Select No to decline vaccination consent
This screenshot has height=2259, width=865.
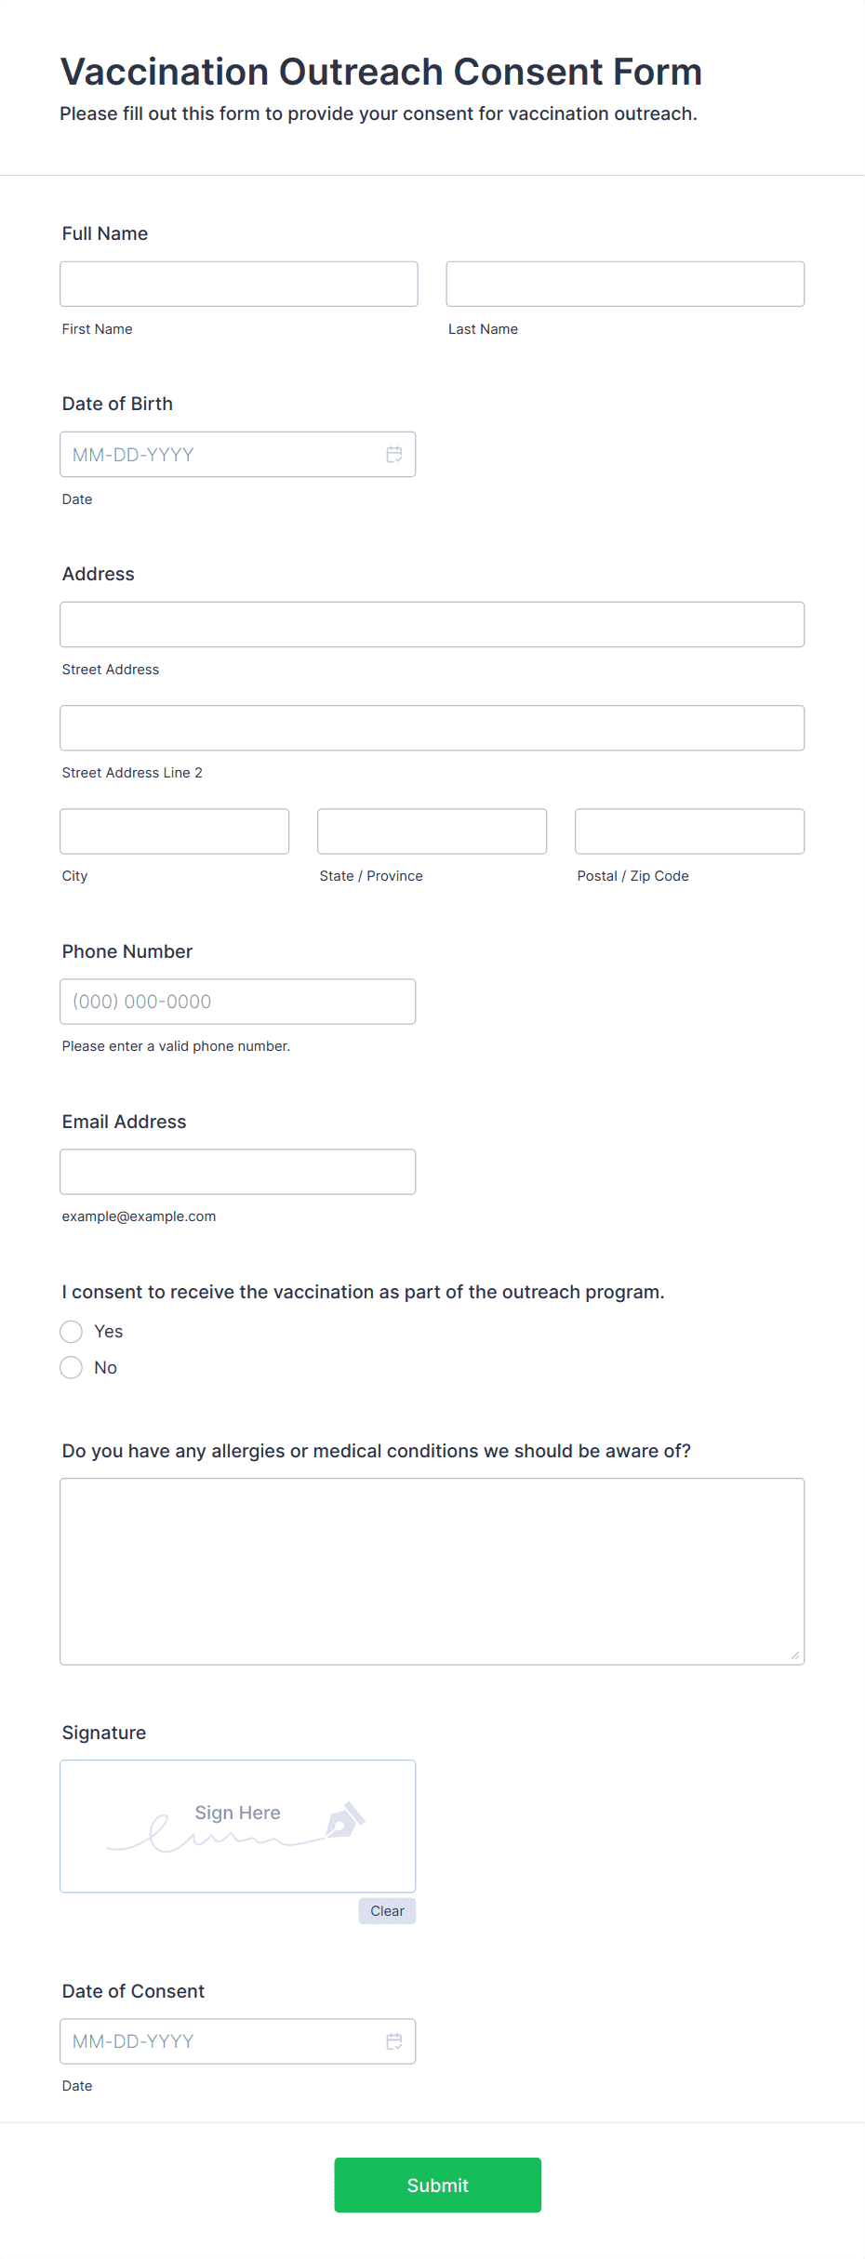click(71, 1367)
